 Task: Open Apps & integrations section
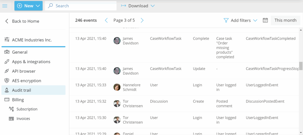[31, 62]
